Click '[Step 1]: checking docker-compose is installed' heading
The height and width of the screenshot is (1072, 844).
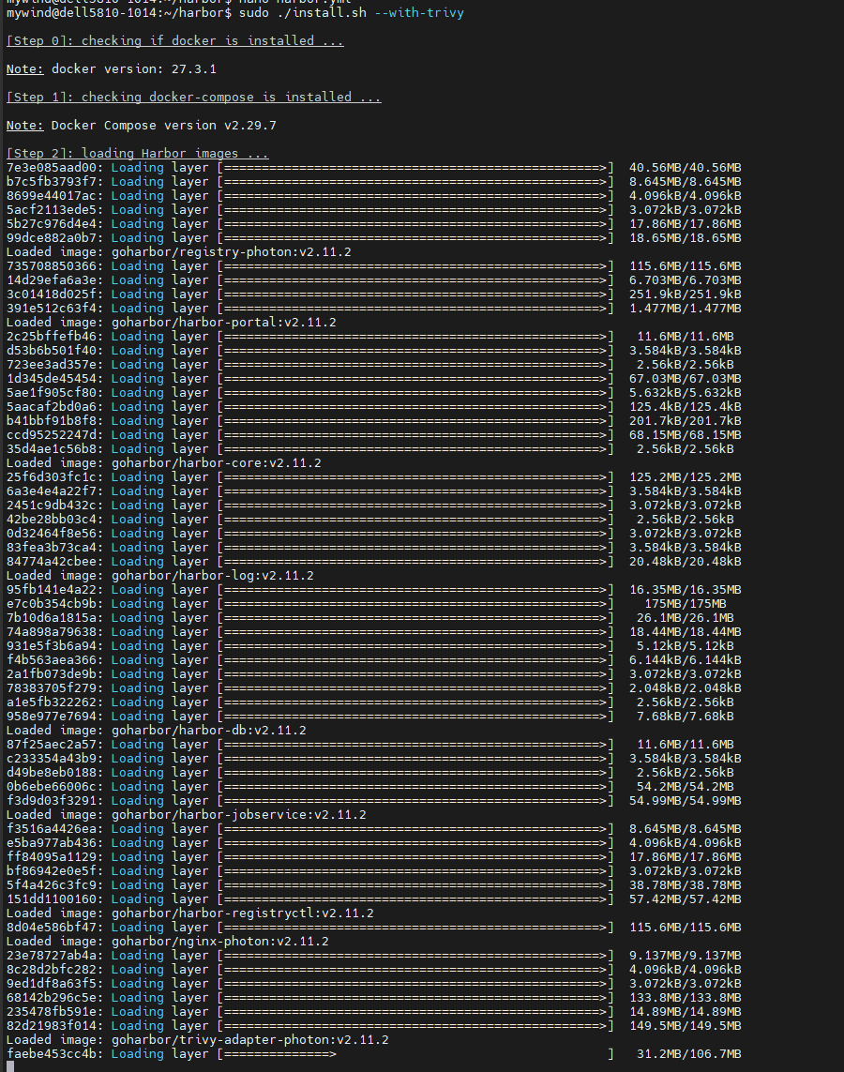(194, 98)
